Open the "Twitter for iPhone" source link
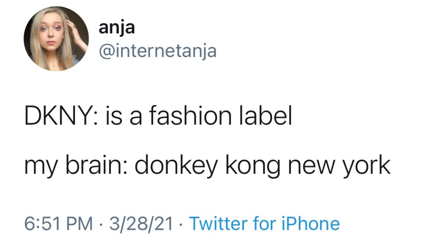The height and width of the screenshot is (243, 422). tap(264, 224)
